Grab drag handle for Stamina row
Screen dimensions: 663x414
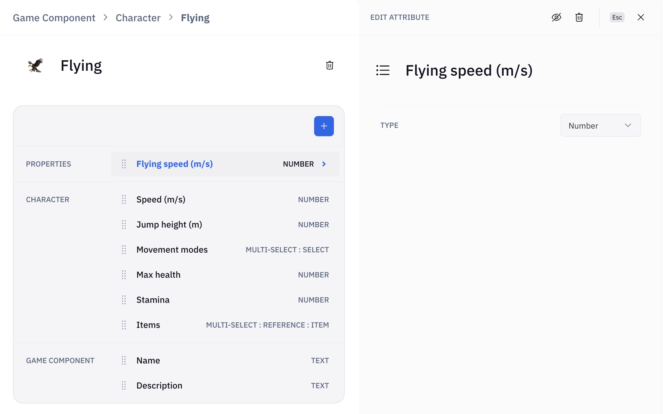124,300
